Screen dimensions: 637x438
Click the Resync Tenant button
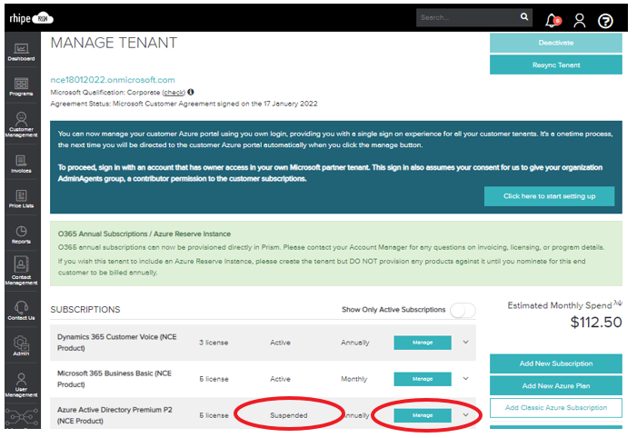coord(556,65)
